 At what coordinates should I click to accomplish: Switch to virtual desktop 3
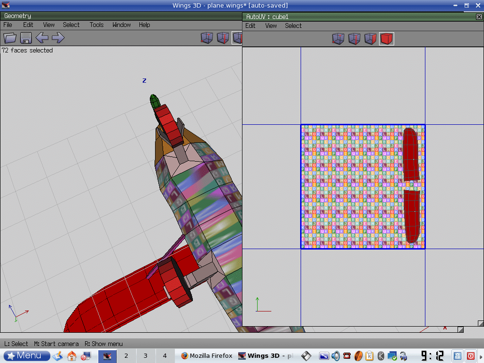[x=146, y=355]
